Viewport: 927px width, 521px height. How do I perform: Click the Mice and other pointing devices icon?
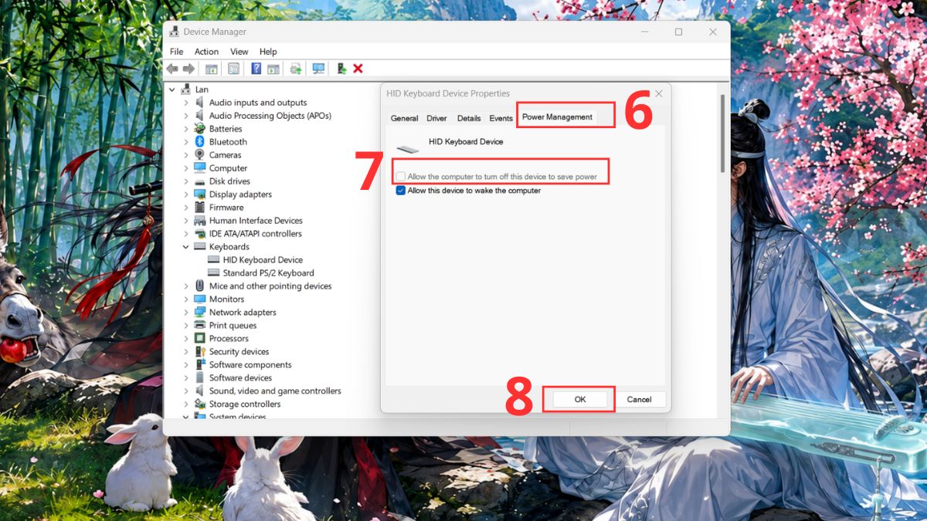point(200,286)
